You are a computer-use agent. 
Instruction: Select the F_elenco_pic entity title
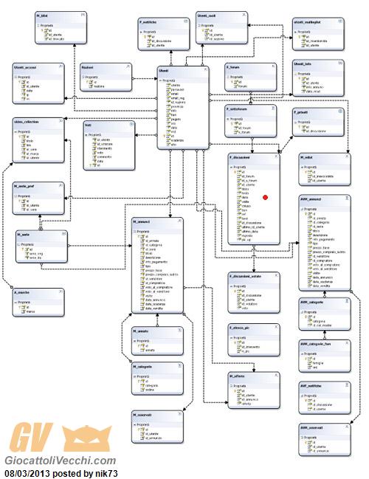click(239, 328)
